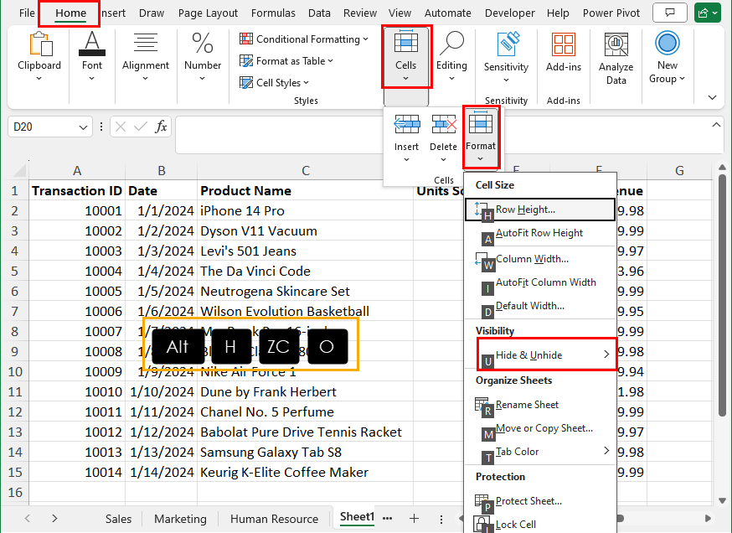Choose AutoFit Row Height
The image size is (732, 533).
pos(540,233)
